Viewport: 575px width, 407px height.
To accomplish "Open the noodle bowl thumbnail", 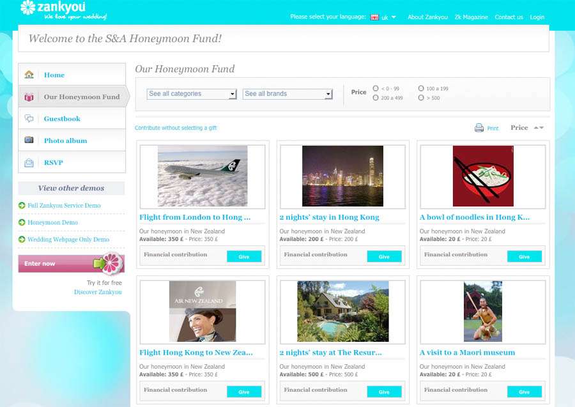I will 483,176.
